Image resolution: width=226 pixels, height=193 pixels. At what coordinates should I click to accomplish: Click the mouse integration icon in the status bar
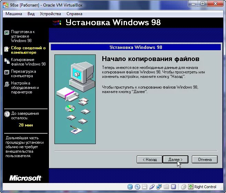click(x=184, y=187)
